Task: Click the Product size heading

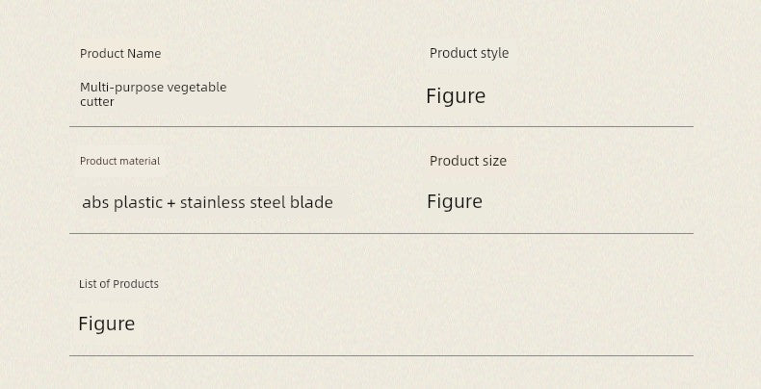Action: tap(468, 161)
